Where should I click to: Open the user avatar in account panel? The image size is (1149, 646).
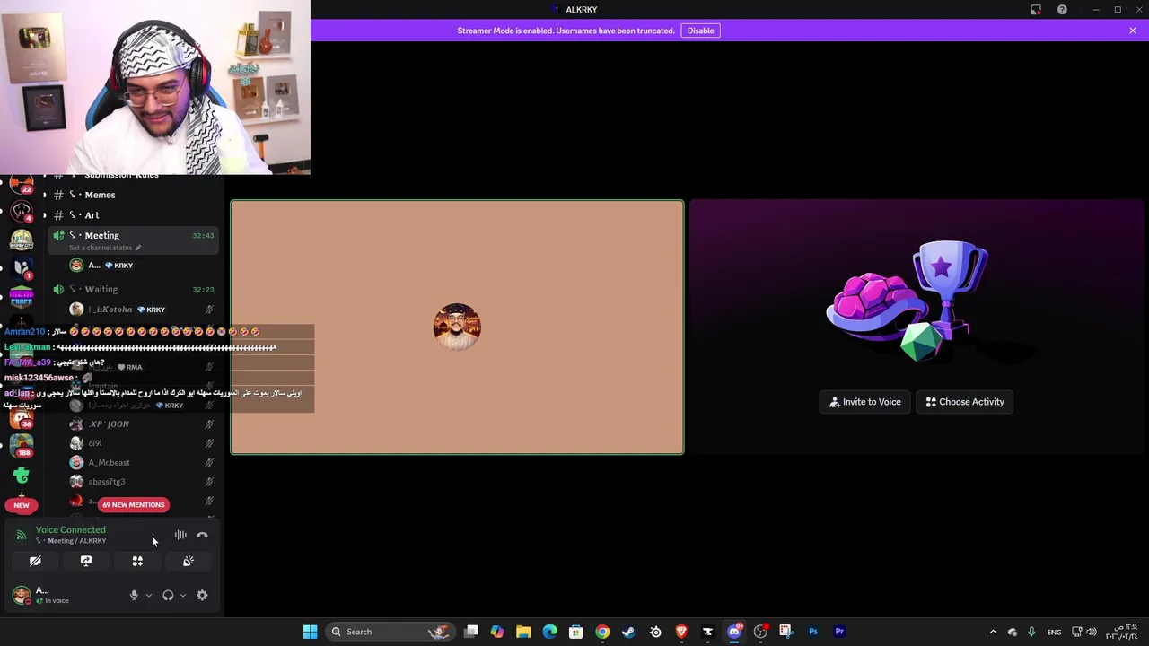[21, 594]
